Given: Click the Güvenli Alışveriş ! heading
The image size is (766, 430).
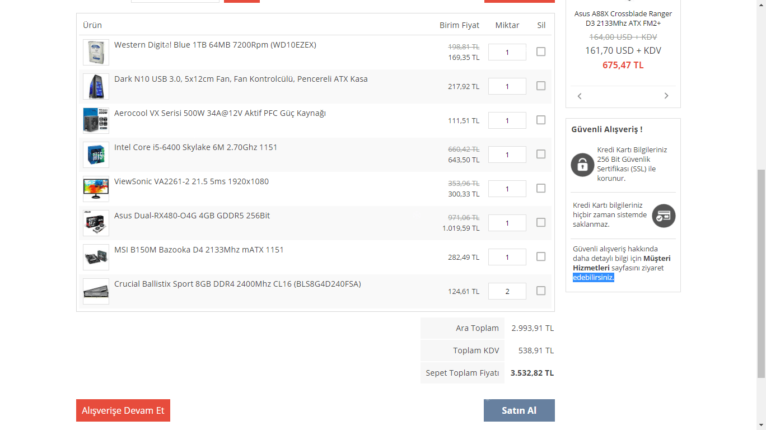Looking at the screenshot, I should (607, 129).
